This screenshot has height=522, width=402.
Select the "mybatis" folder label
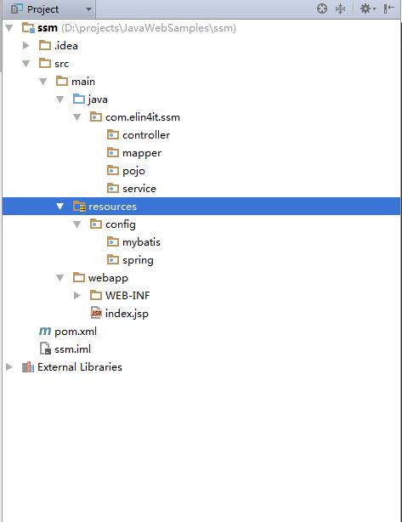coord(141,242)
